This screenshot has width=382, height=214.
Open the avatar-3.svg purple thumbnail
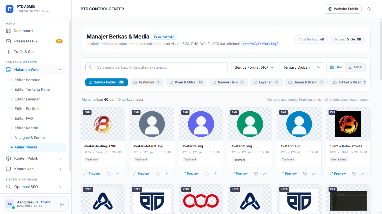coord(201,124)
